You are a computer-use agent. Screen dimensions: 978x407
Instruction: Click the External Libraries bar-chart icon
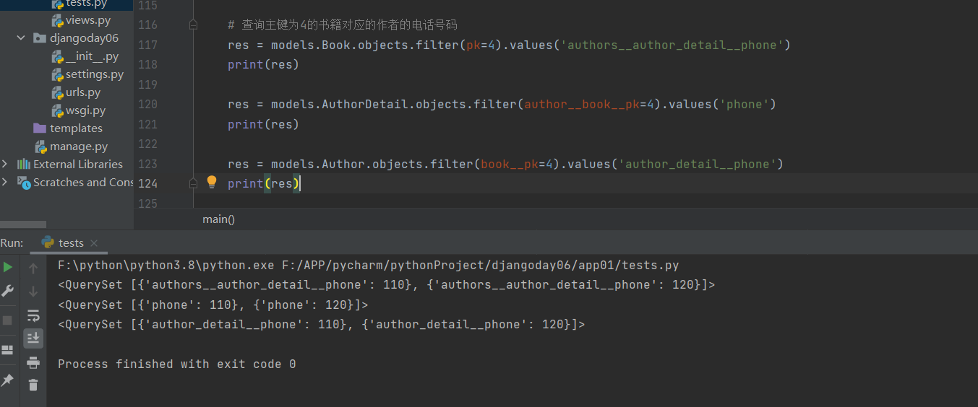point(24,165)
